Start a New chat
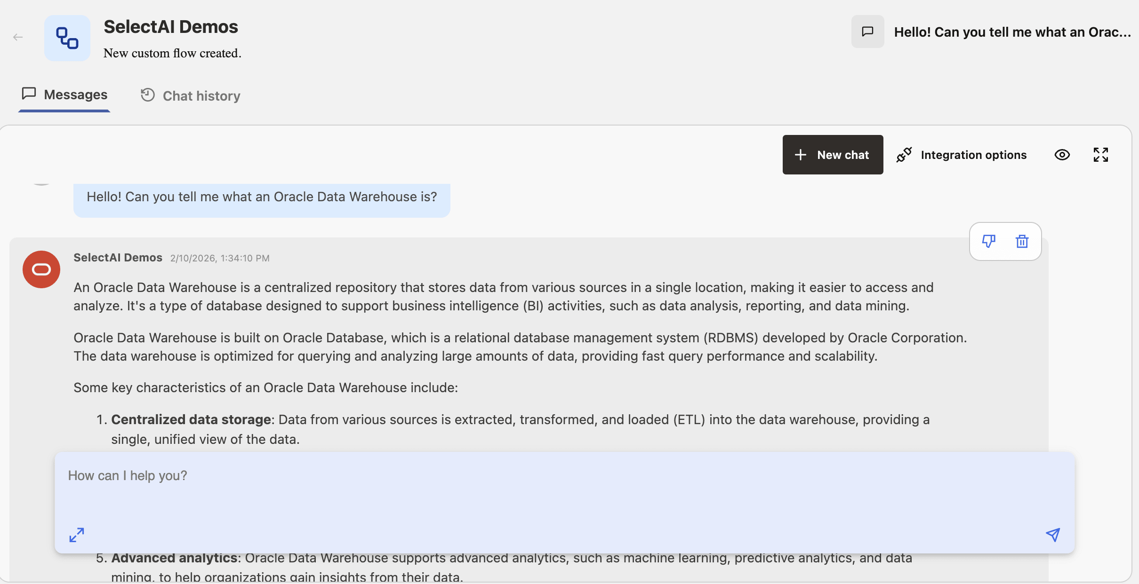The width and height of the screenshot is (1139, 584). coord(833,155)
